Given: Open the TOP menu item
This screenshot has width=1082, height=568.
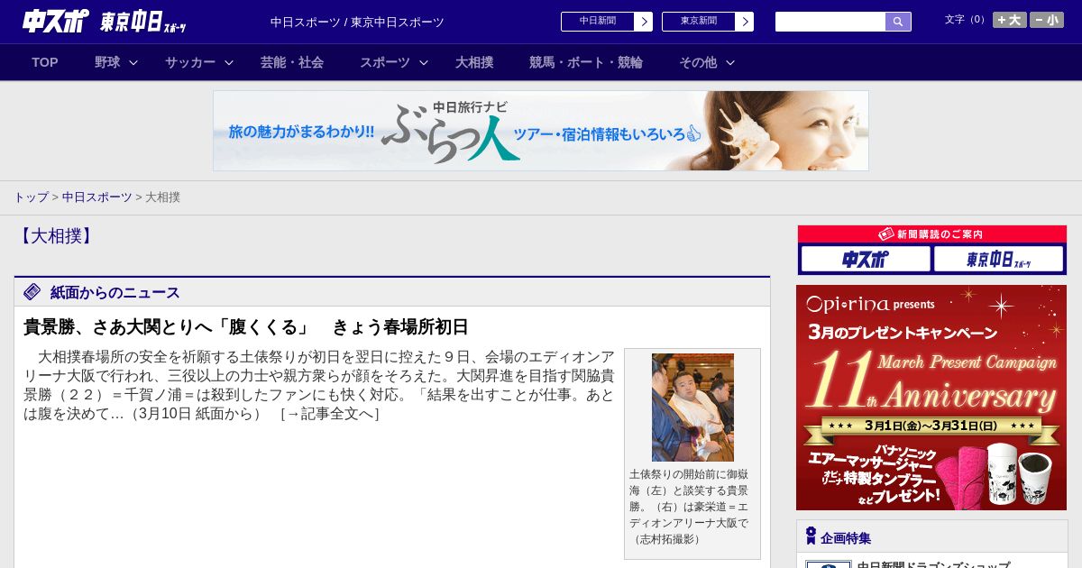Looking at the screenshot, I should pyautogui.click(x=45, y=62).
